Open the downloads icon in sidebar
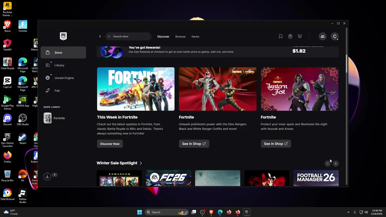Image resolution: width=386 pixels, height=217 pixels. (x=47, y=177)
